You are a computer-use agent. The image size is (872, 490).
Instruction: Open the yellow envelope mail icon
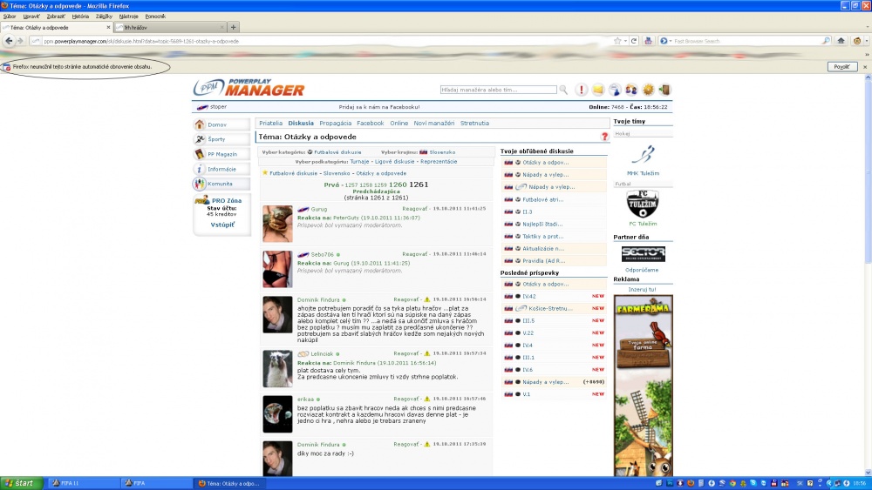click(x=598, y=90)
